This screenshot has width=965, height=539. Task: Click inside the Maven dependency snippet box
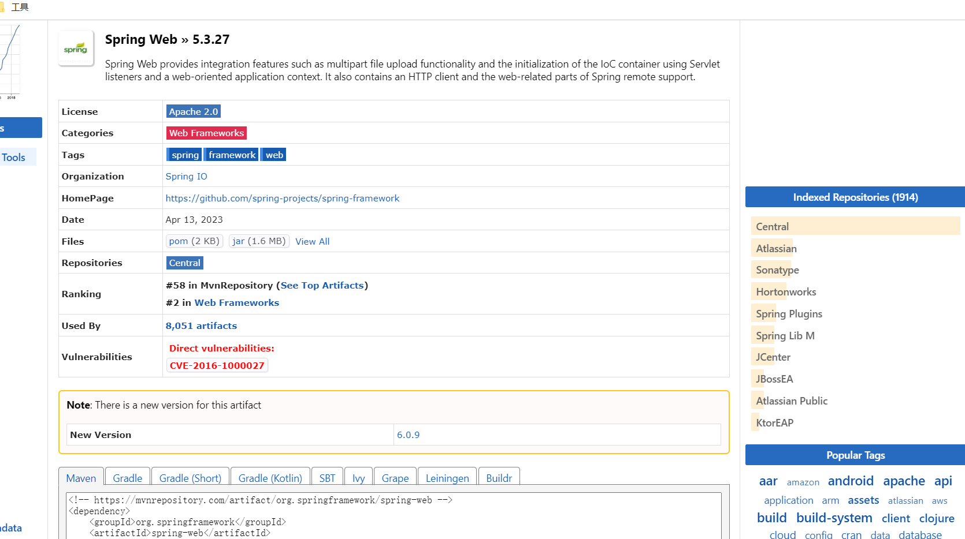pos(394,516)
